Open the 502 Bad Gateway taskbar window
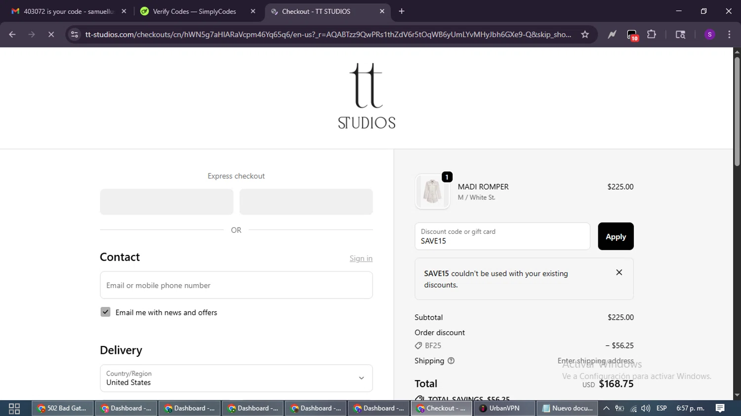The image size is (741, 416). pyautogui.click(x=63, y=408)
